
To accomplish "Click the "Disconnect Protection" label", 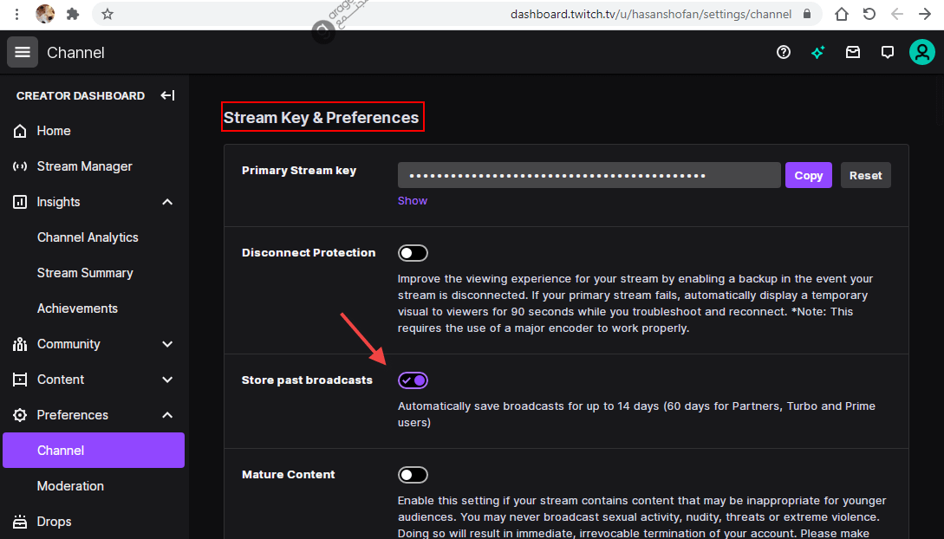I will (x=309, y=253).
